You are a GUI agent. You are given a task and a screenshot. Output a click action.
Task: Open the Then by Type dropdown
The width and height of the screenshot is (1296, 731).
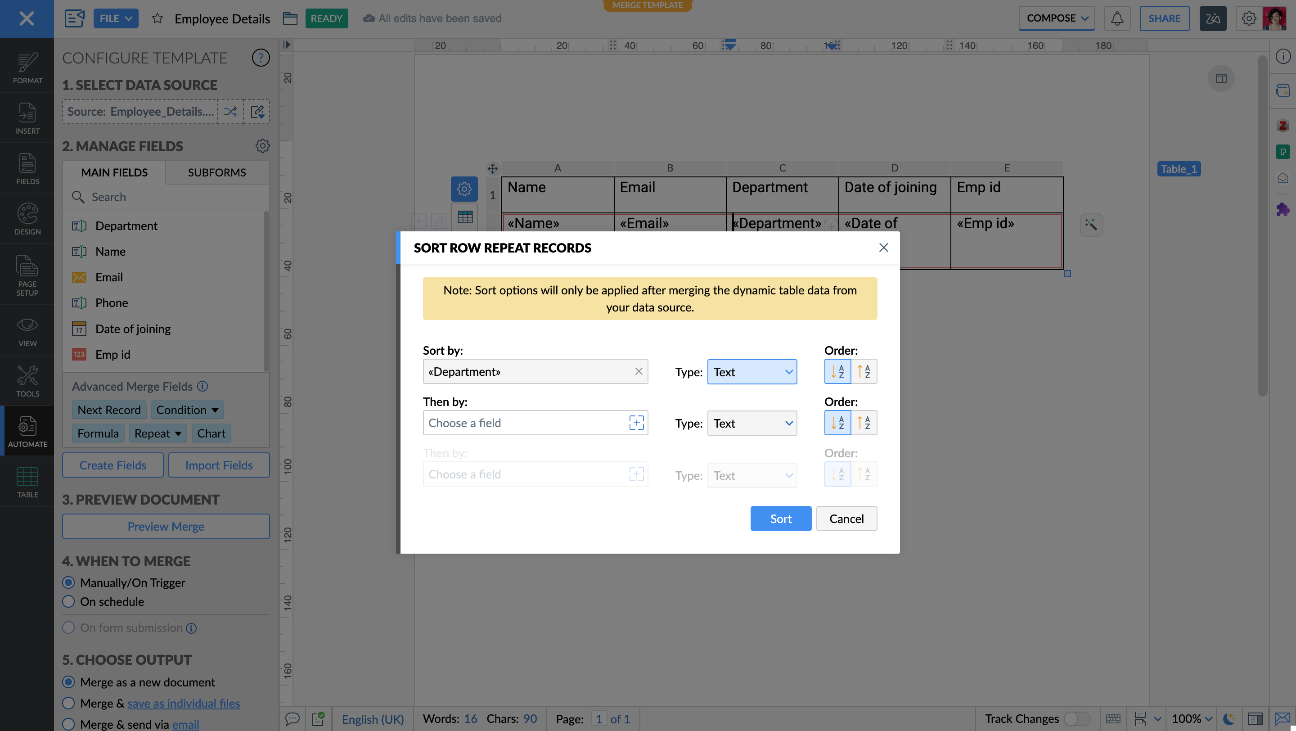(x=751, y=423)
